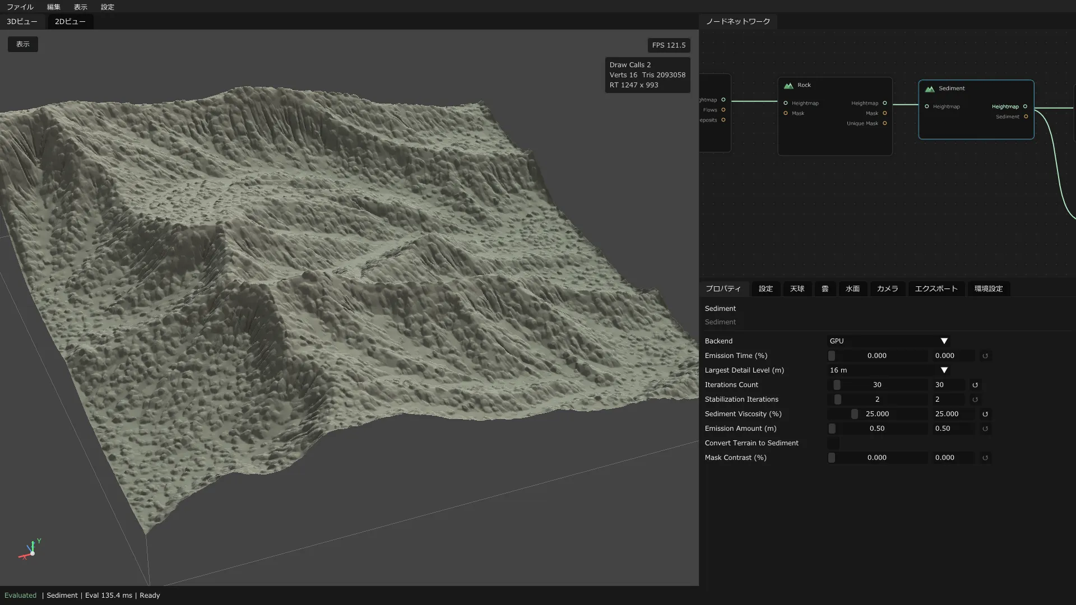Screen dimensions: 1076x605
Task: Reset Stabilization Iterations value
Action: coord(975,399)
